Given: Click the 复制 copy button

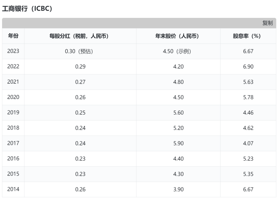Looking at the screenshot, I should (x=267, y=23).
